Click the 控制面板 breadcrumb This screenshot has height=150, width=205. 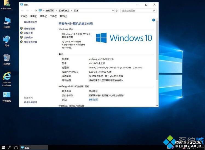(x=50, y=11)
